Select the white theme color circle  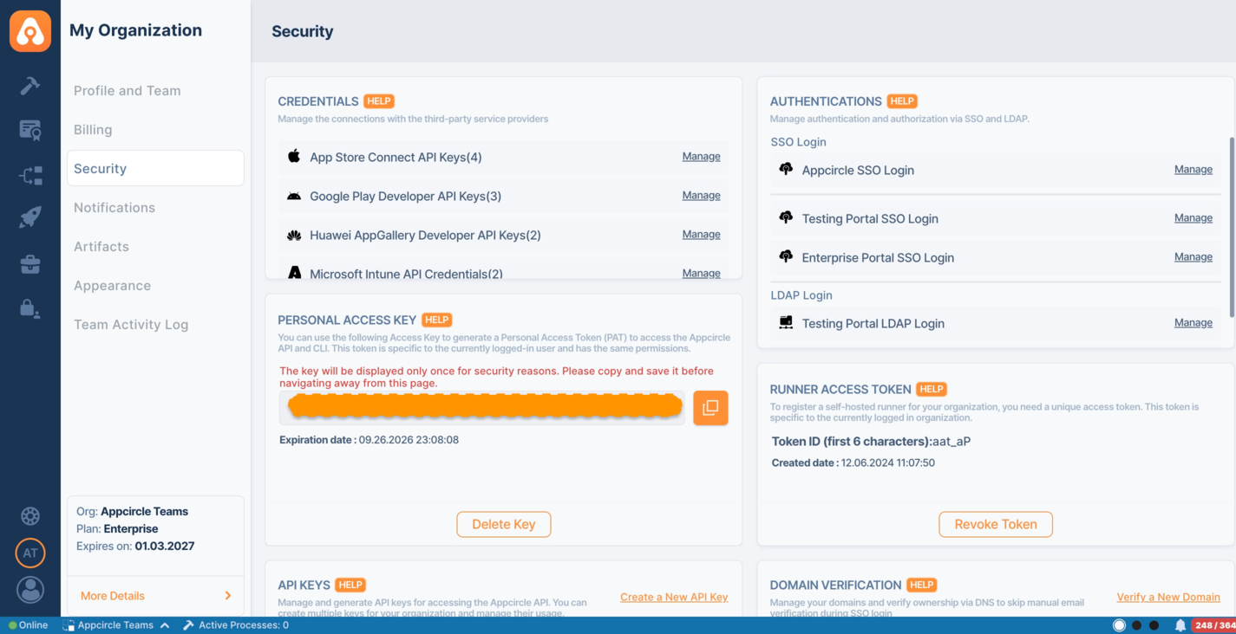1119,625
